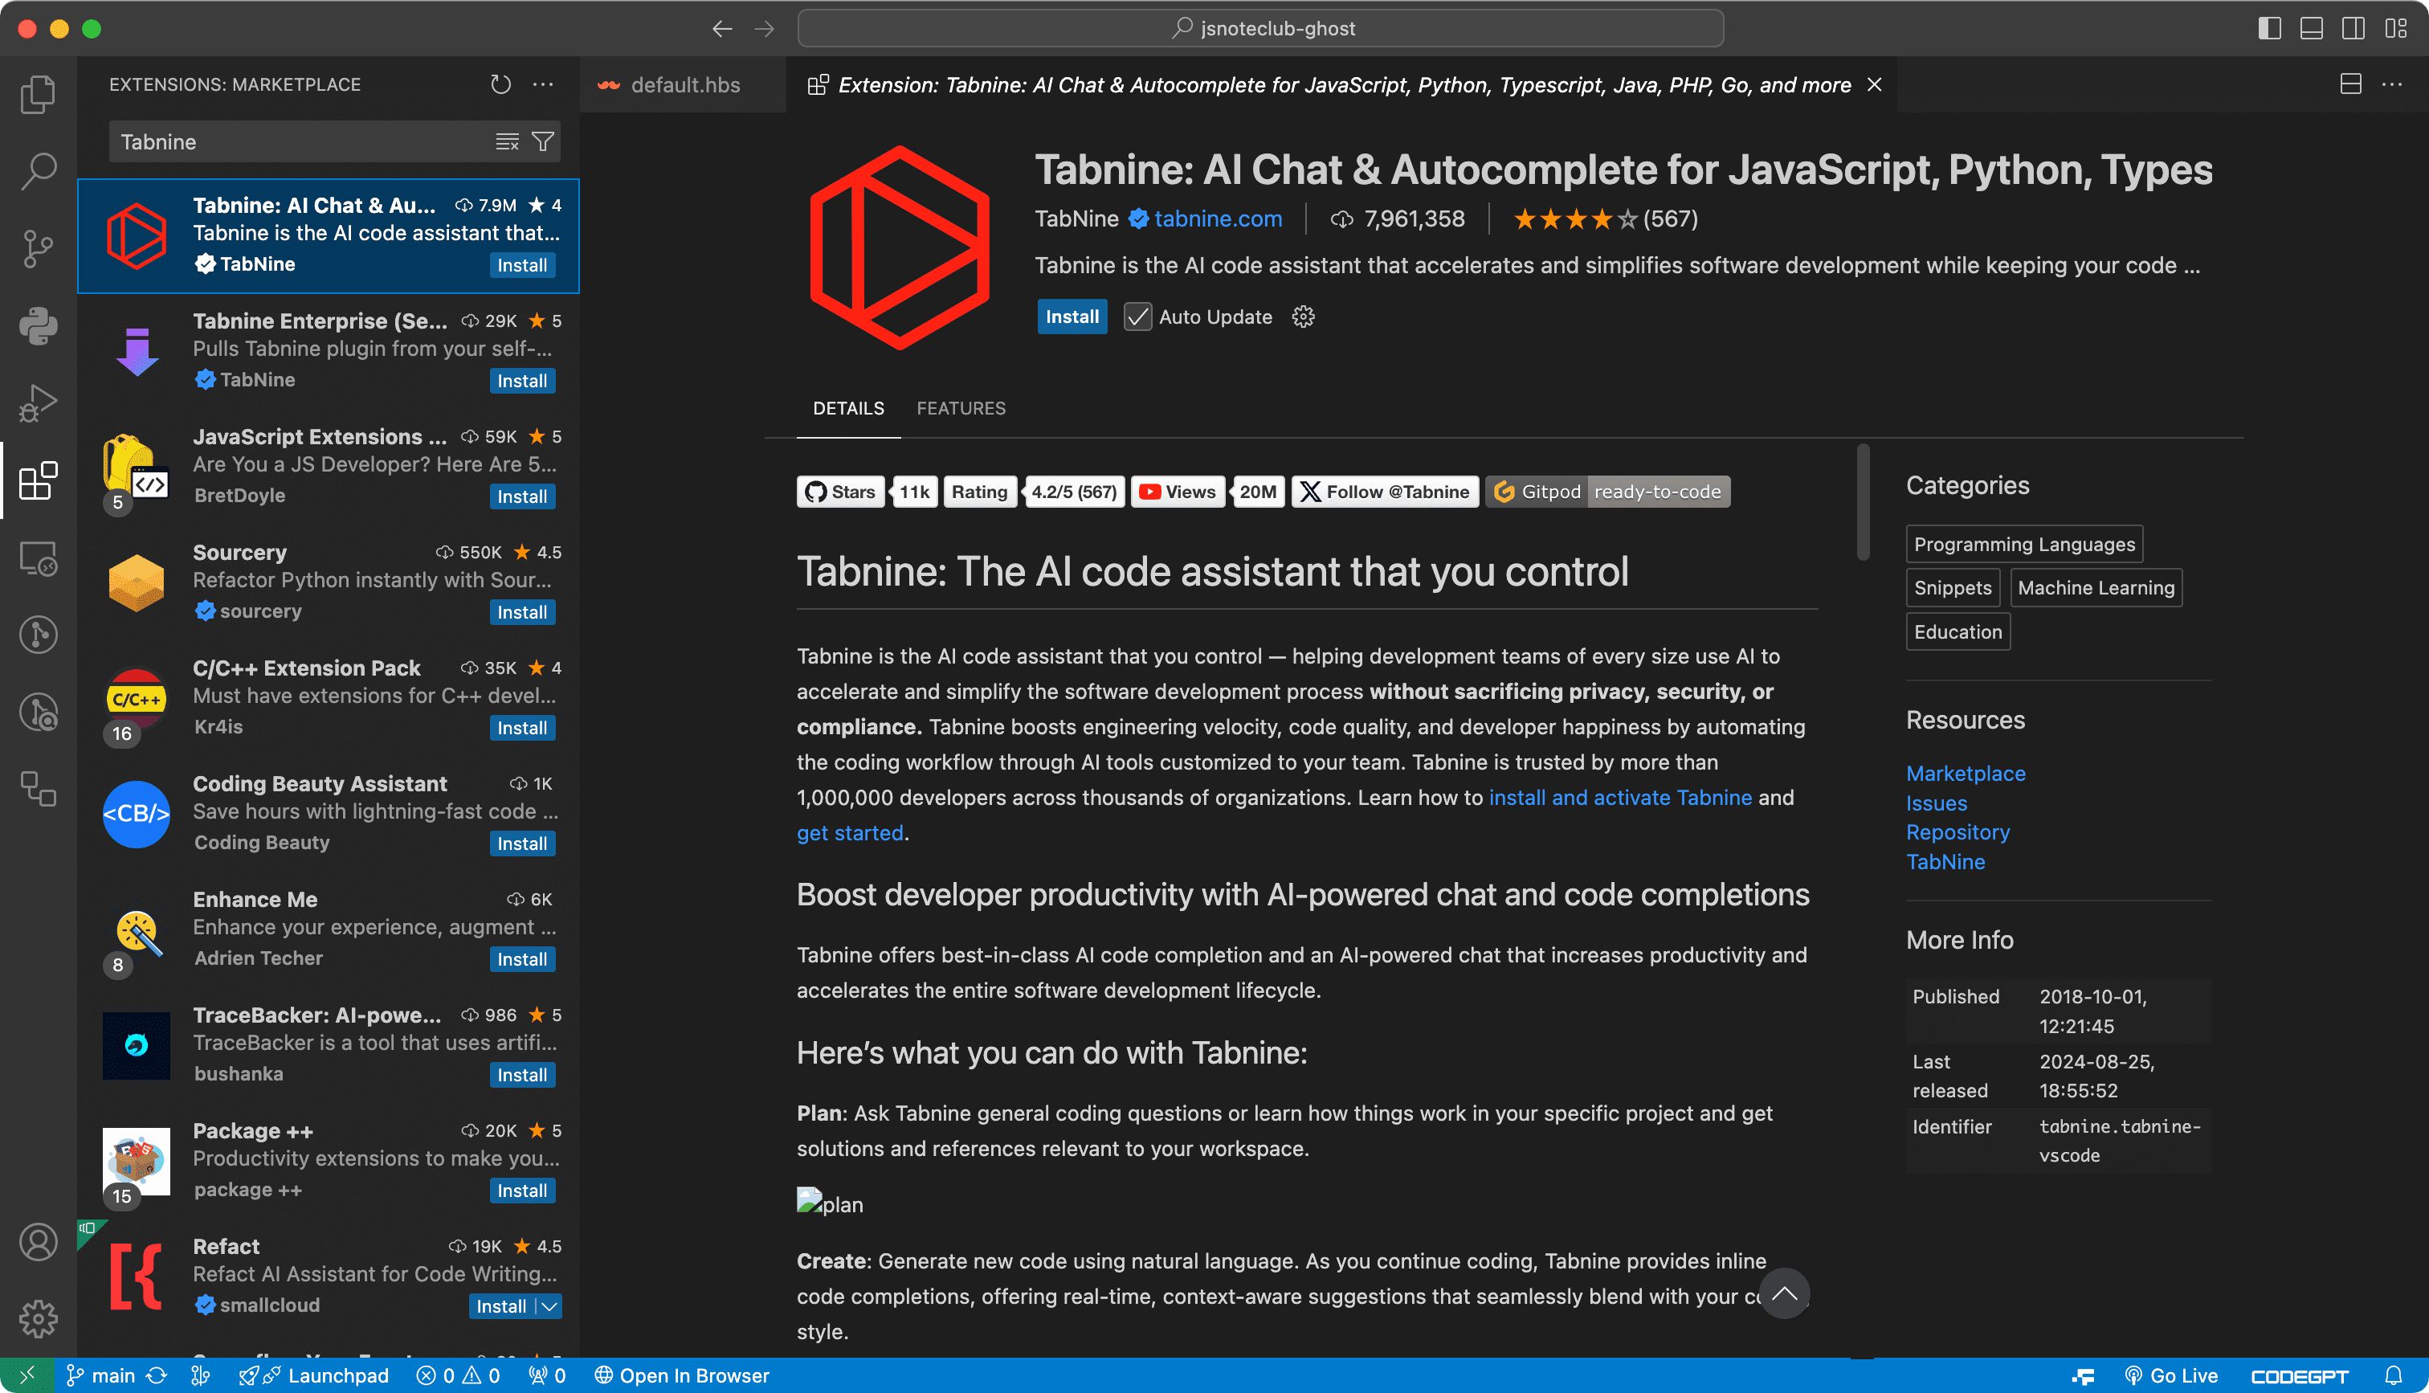Split the editor with the split icon
This screenshot has width=2429, height=1393.
2350,84
